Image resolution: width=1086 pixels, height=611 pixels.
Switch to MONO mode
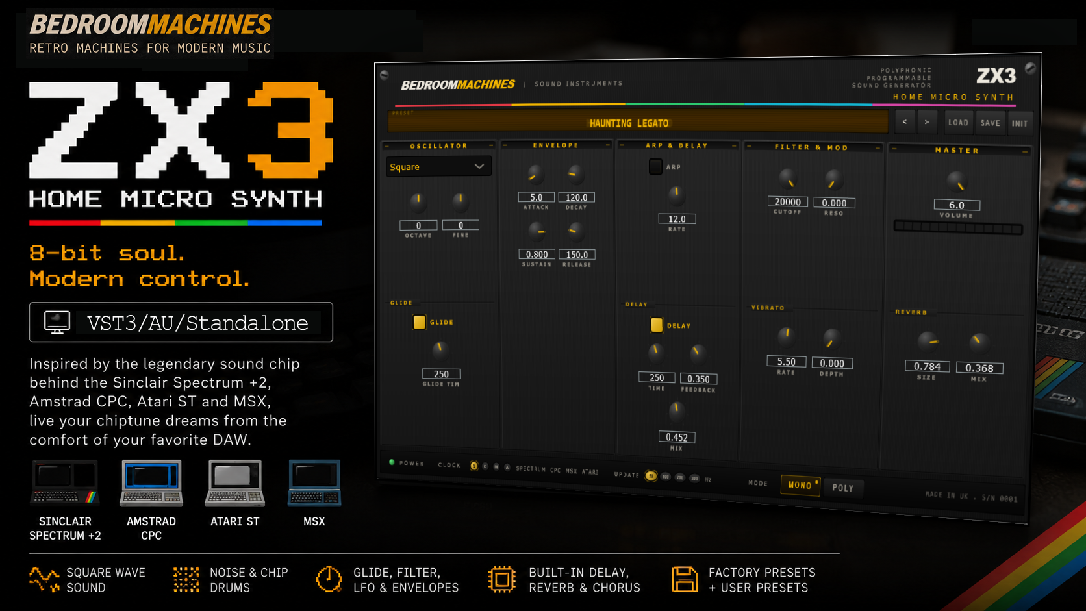tap(800, 485)
